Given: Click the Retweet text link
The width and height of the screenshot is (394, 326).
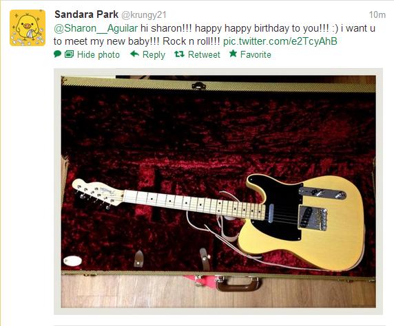Looking at the screenshot, I should 204,54.
